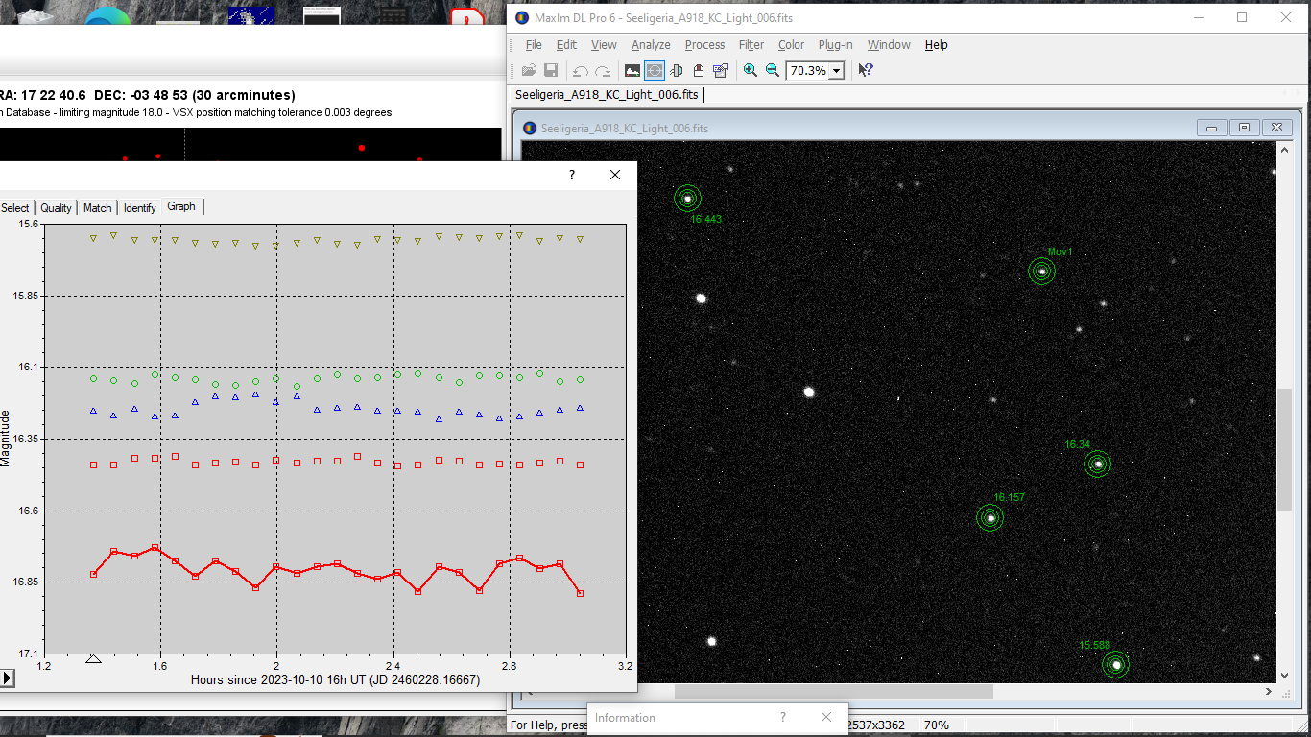Open the Plug-in menu
The width and height of the screenshot is (1311, 737).
(835, 45)
